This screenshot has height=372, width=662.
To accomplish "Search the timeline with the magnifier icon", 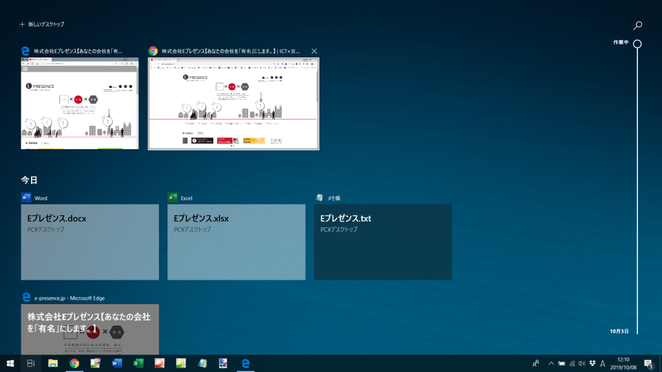I will pos(637,25).
